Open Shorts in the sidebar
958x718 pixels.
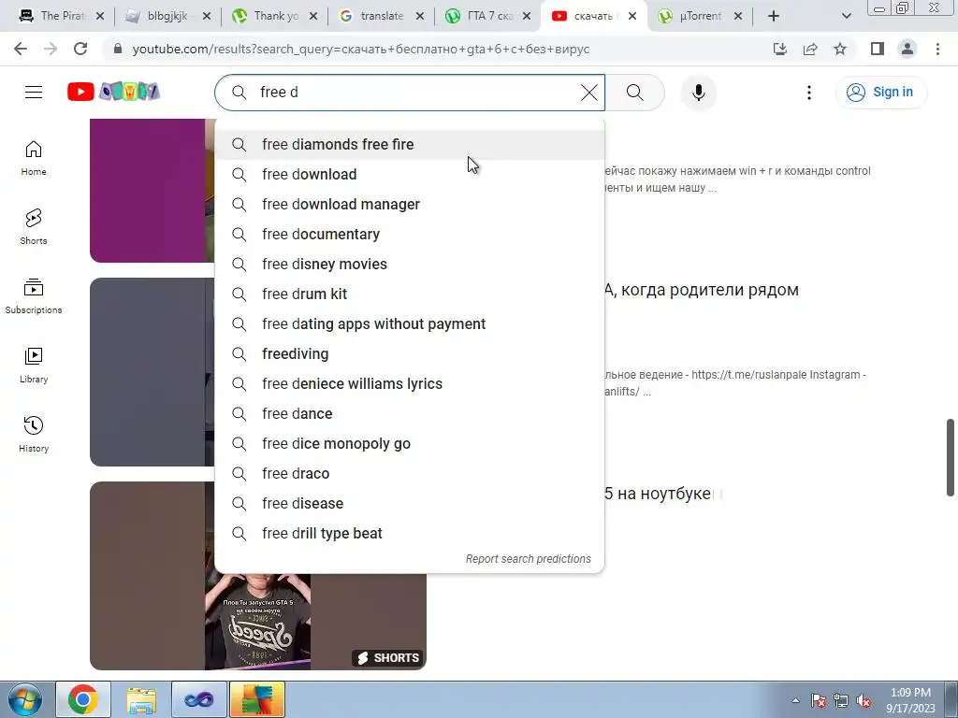34,227
